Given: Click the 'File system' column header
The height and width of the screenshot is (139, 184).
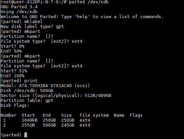Looking at the screenshot, I should [94, 115].
